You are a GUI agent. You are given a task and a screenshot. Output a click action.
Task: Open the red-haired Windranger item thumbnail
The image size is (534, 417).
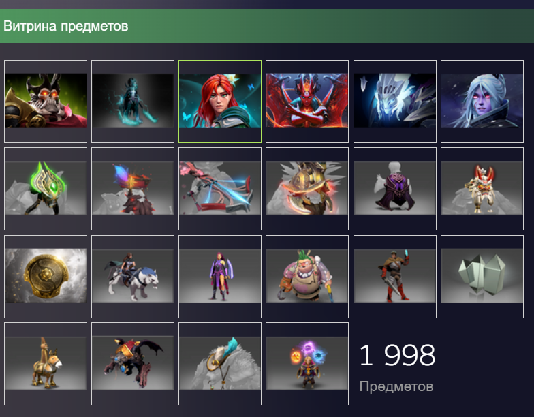(220, 101)
